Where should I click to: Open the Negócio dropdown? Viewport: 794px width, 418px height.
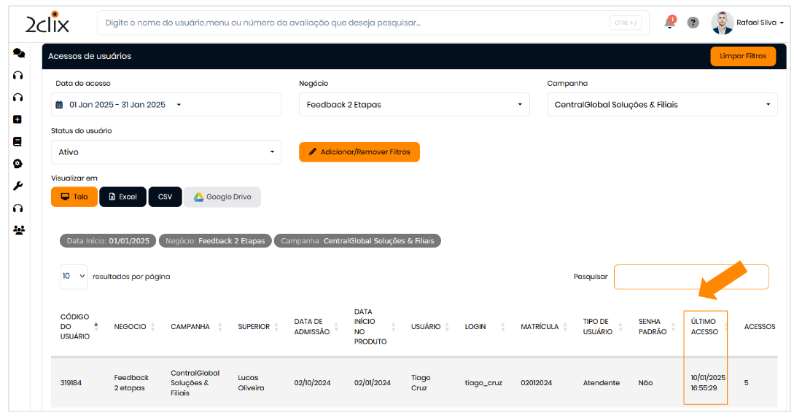tap(414, 105)
